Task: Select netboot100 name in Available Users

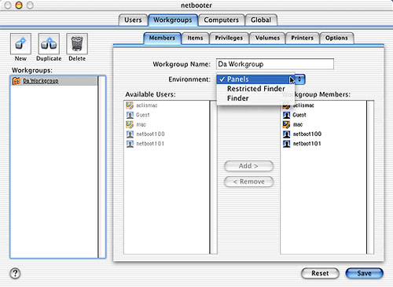Action: point(150,134)
